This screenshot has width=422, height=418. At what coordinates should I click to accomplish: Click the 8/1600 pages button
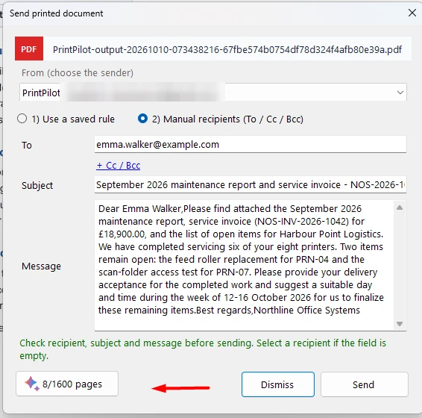coord(67,384)
